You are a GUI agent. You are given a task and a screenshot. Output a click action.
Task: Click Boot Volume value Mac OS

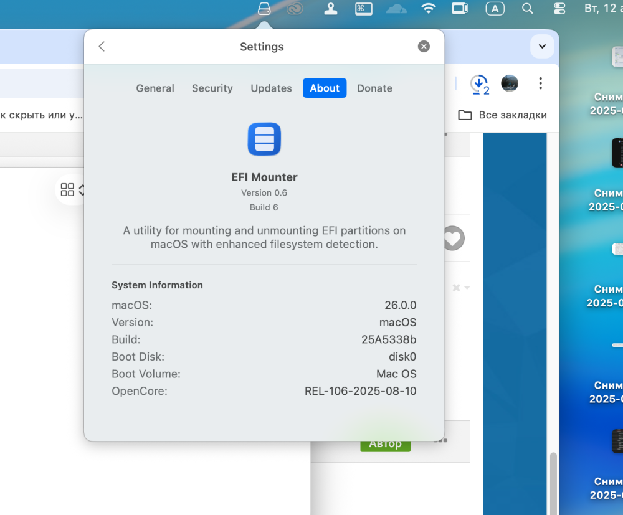[396, 374]
